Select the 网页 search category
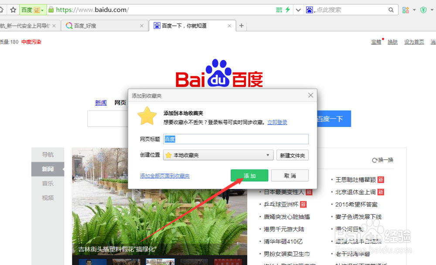This screenshot has width=436, height=265. tap(120, 103)
